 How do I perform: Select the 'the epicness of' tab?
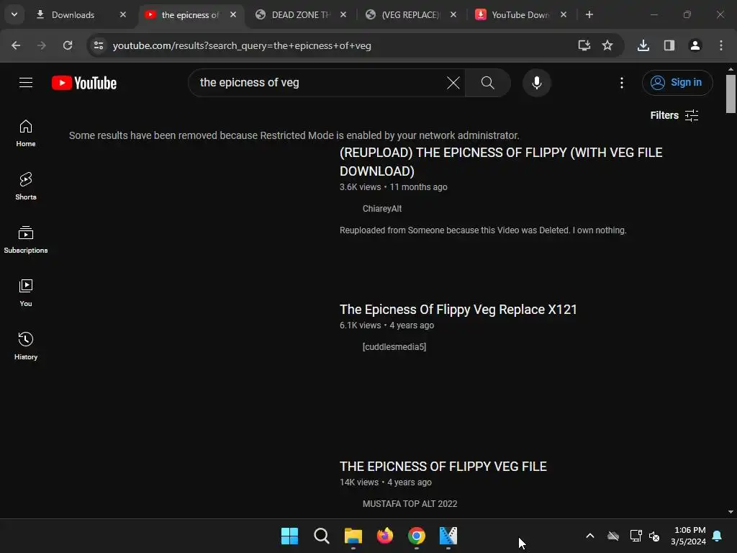190,15
